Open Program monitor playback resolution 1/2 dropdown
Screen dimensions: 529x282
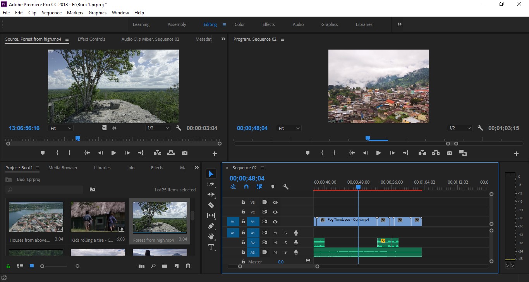pyautogui.click(x=460, y=128)
